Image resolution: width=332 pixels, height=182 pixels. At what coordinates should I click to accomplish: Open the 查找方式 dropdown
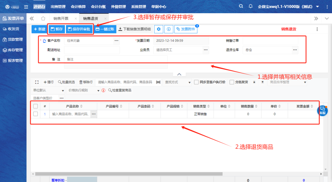(x=177, y=82)
